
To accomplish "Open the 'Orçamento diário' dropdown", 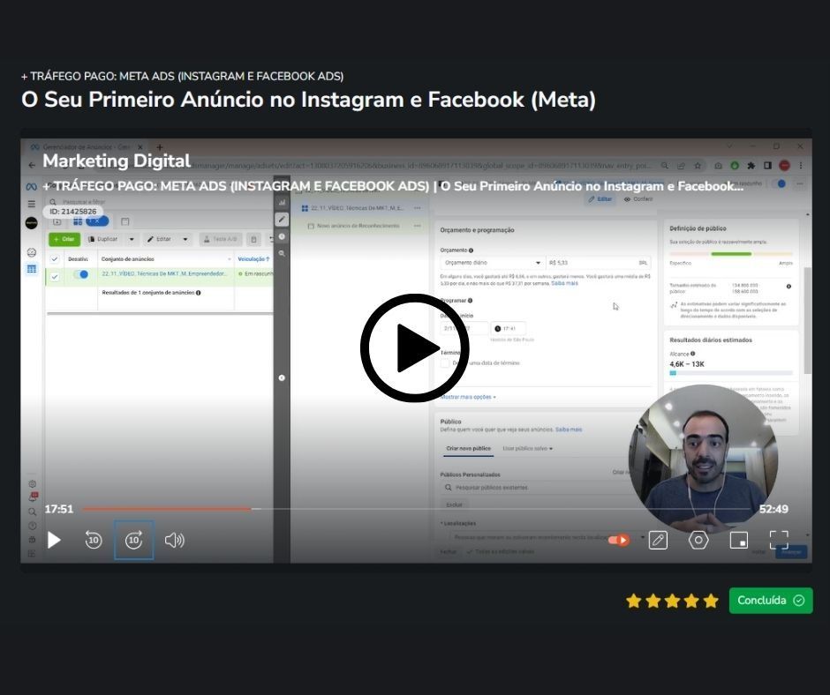I will point(491,263).
